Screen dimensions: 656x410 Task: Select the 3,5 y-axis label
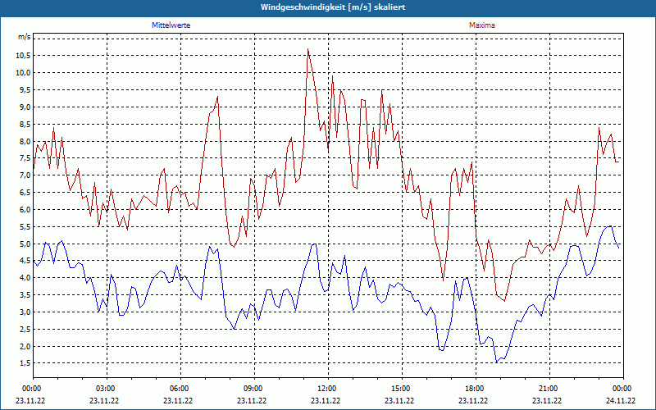pyautogui.click(x=25, y=295)
